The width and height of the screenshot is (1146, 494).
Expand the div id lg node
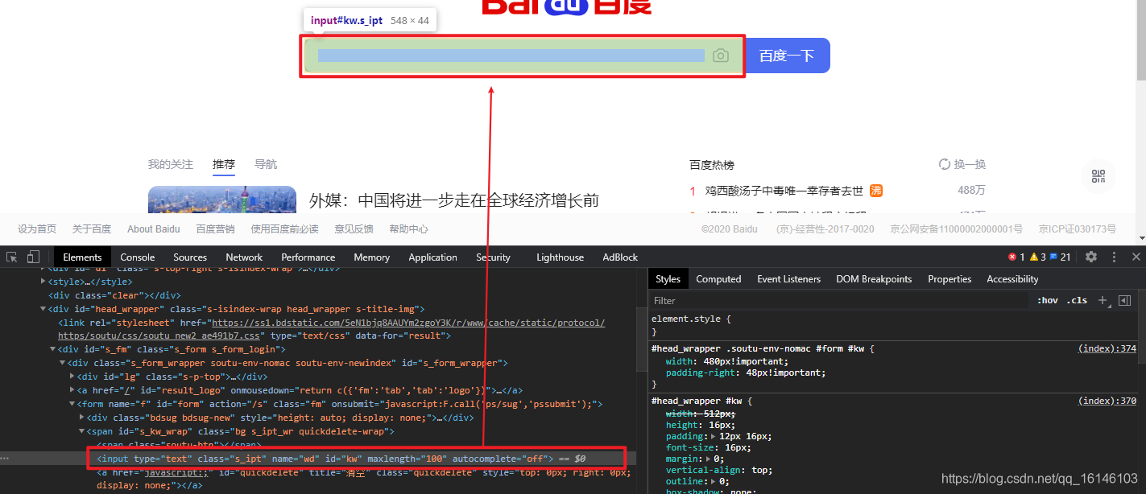tap(72, 377)
